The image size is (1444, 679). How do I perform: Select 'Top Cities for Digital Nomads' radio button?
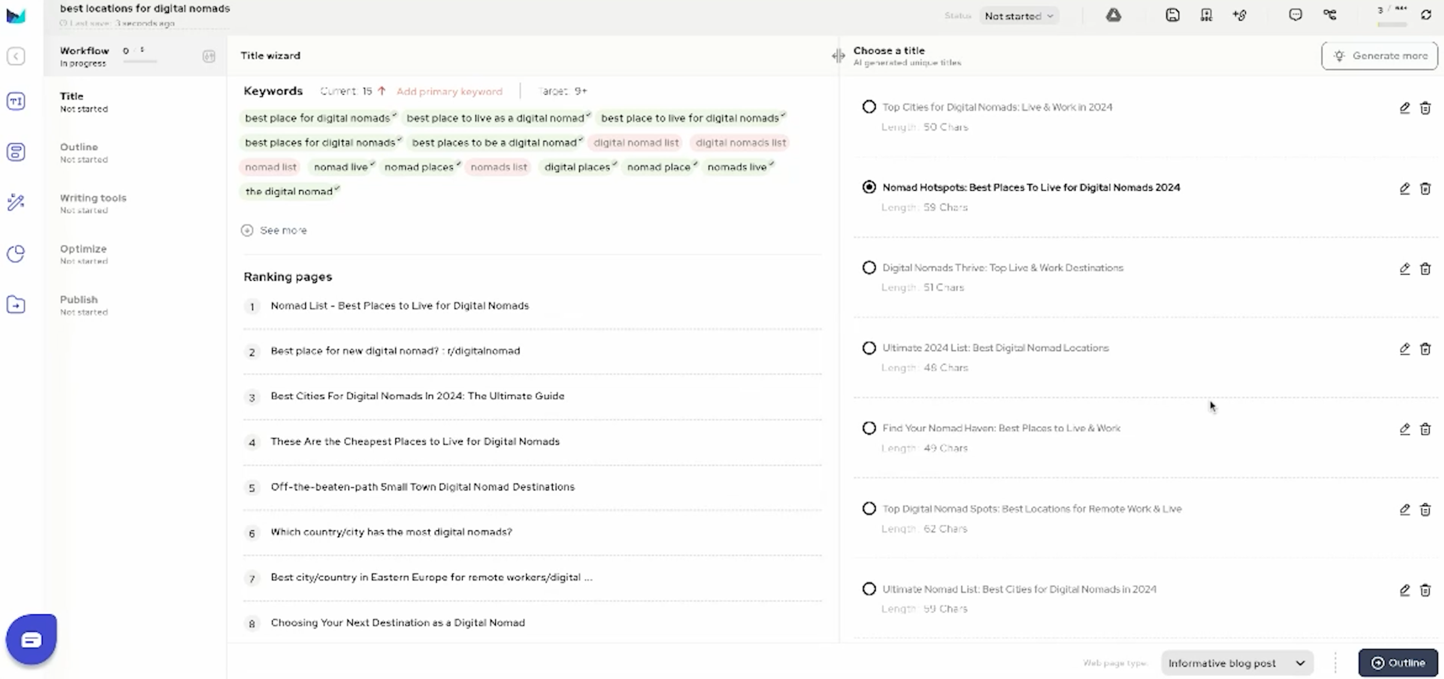click(x=869, y=106)
